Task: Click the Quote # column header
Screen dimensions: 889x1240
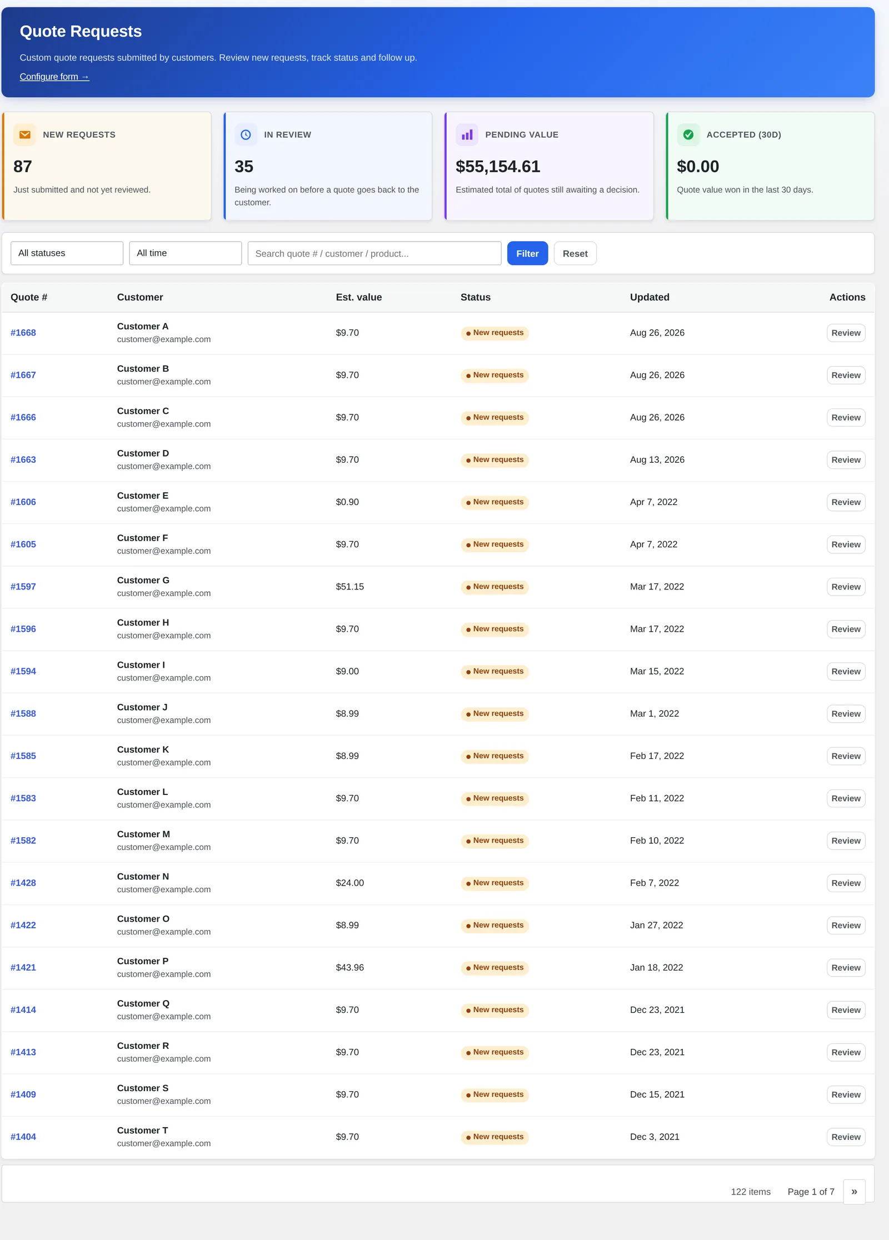Action: pos(29,297)
